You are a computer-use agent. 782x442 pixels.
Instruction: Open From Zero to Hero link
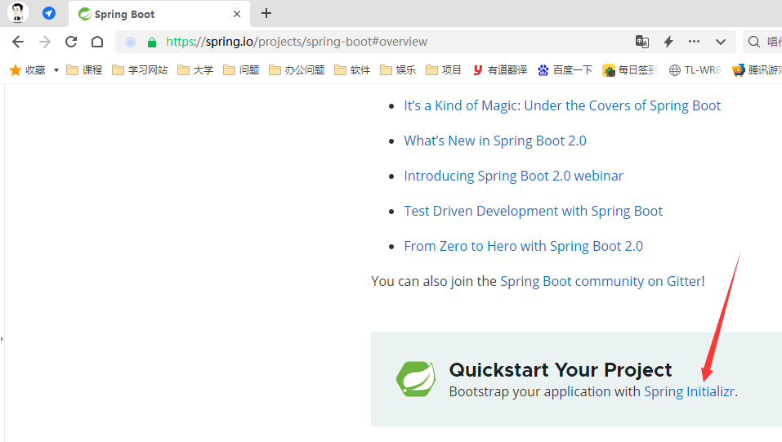(523, 247)
